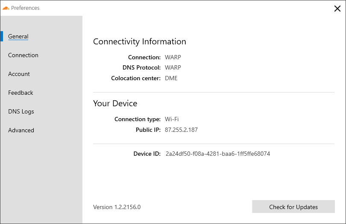Open the Account settings tab

[19, 74]
